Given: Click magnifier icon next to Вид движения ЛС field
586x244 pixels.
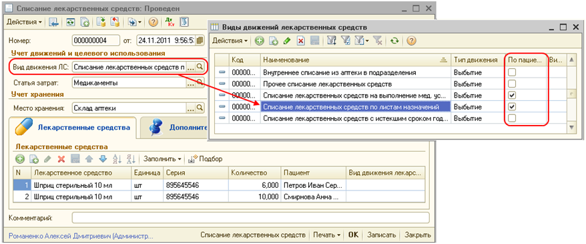Looking at the screenshot, I should pyautogui.click(x=200, y=67).
